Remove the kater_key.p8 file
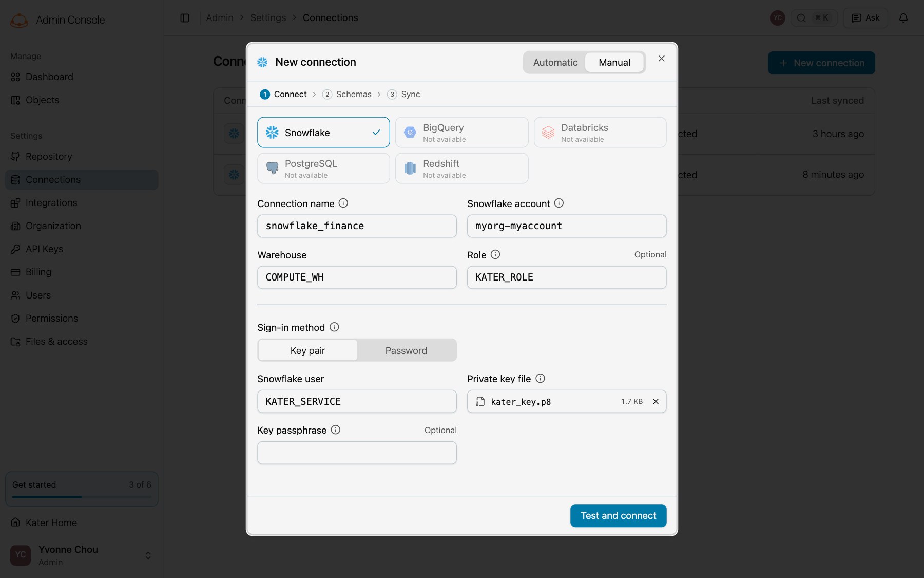Viewport: 924px width, 578px height. tap(656, 402)
